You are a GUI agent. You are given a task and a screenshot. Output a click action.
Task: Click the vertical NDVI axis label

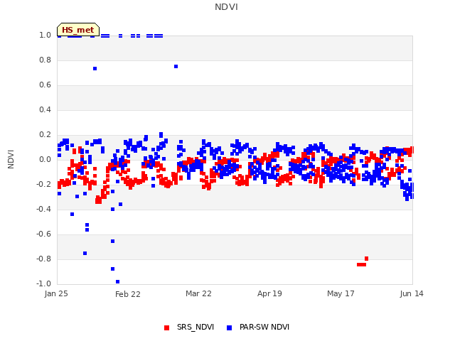point(11,159)
